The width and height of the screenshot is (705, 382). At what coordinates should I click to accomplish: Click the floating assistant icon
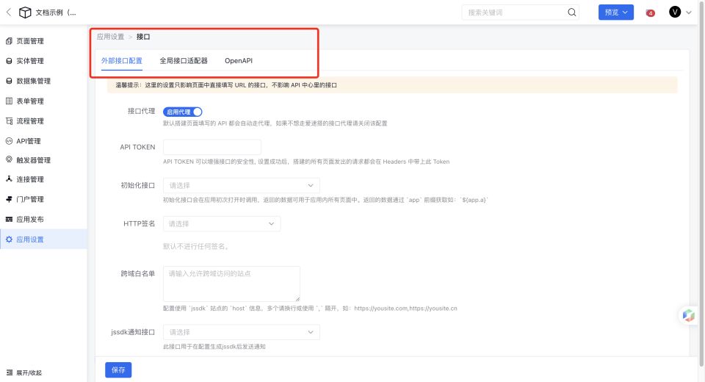tap(688, 315)
